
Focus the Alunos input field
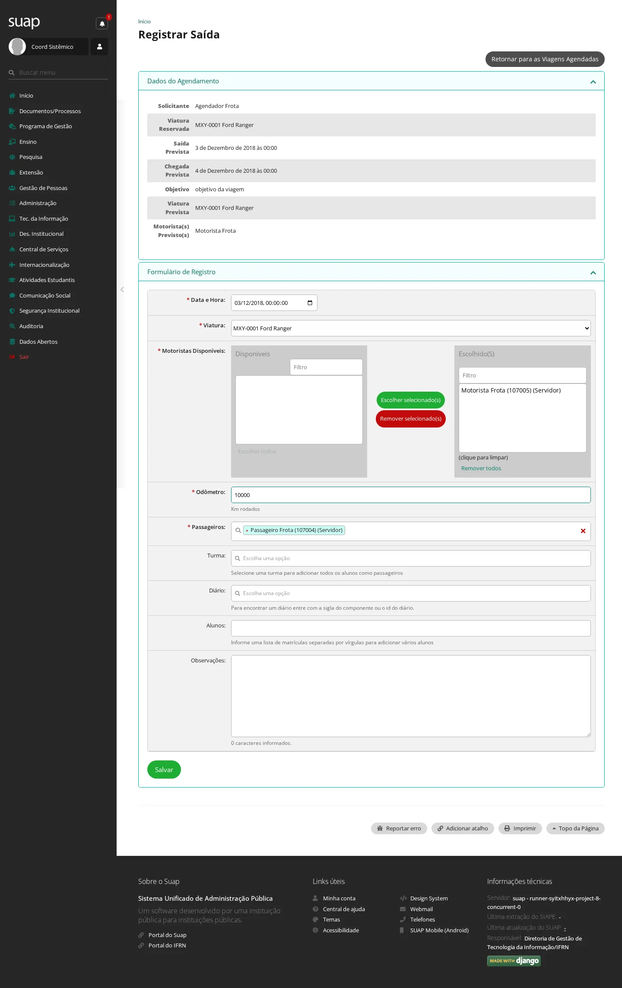[x=411, y=628]
